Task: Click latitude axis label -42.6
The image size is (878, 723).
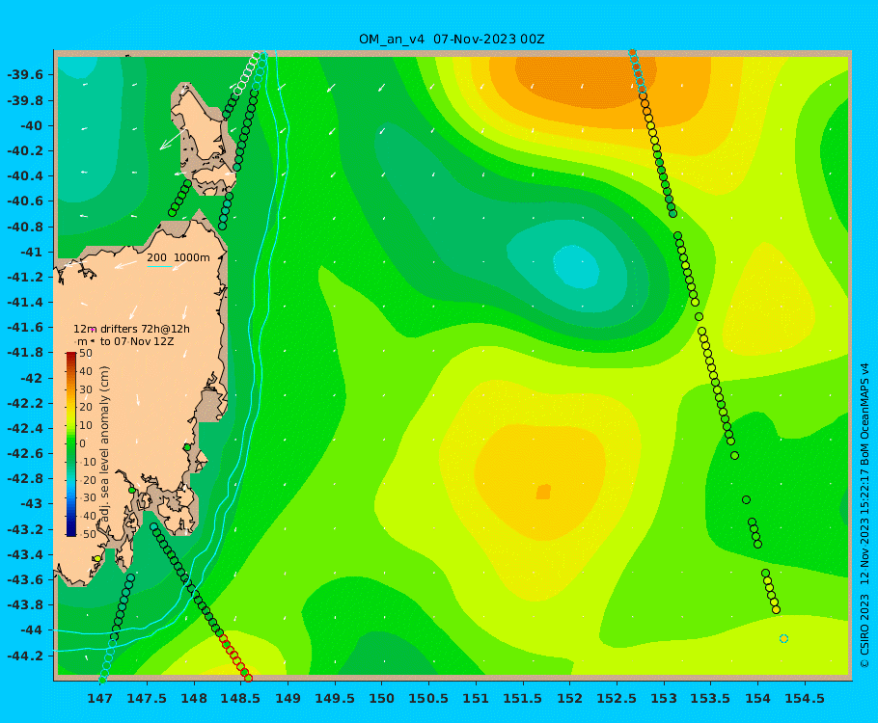Action: coord(24,453)
